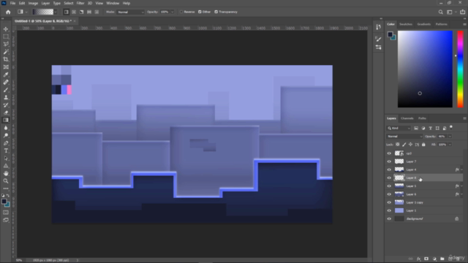Switch to the Channels tab
Screen dimensions: 468x263
(407, 118)
